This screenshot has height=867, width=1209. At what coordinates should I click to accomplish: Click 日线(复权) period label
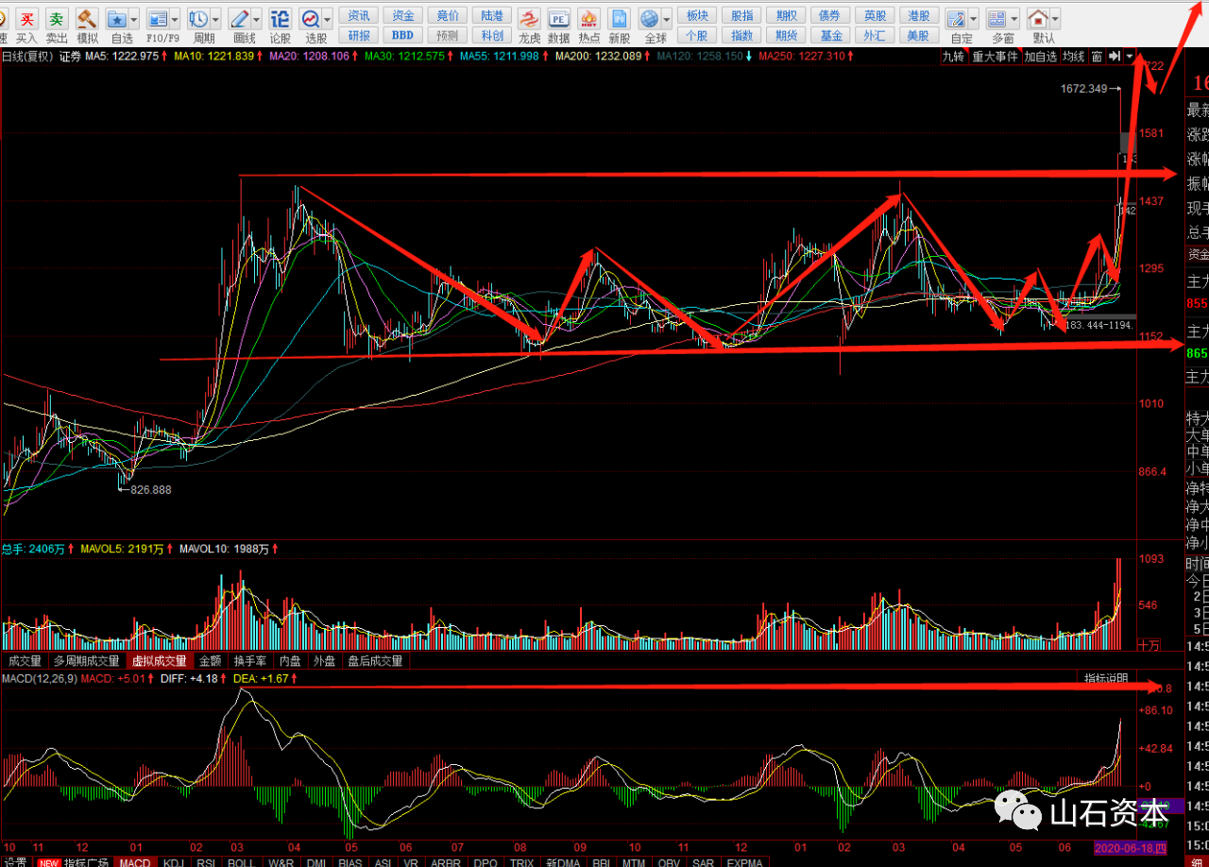pos(27,57)
